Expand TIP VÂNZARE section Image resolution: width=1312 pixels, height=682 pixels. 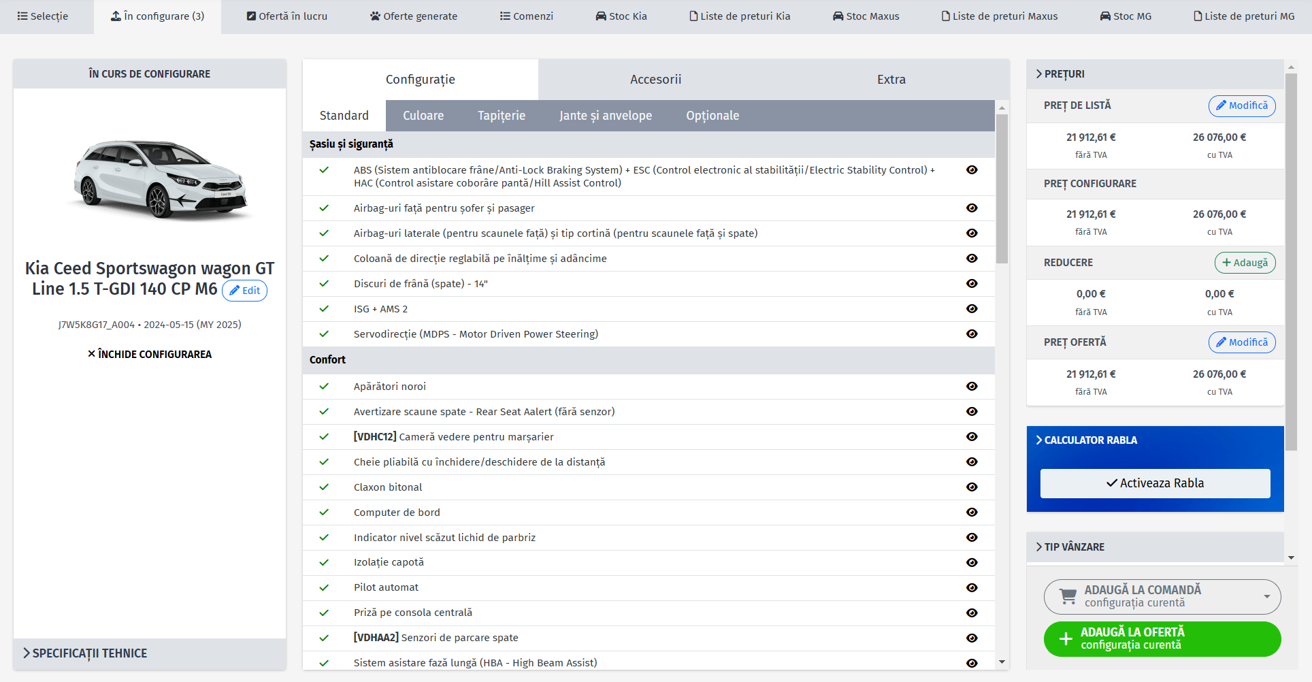pyautogui.click(x=1155, y=547)
